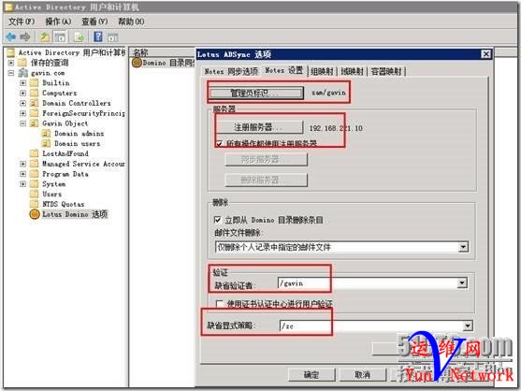Click the Lotus Domino 选项 orange icon in tree

point(35,214)
